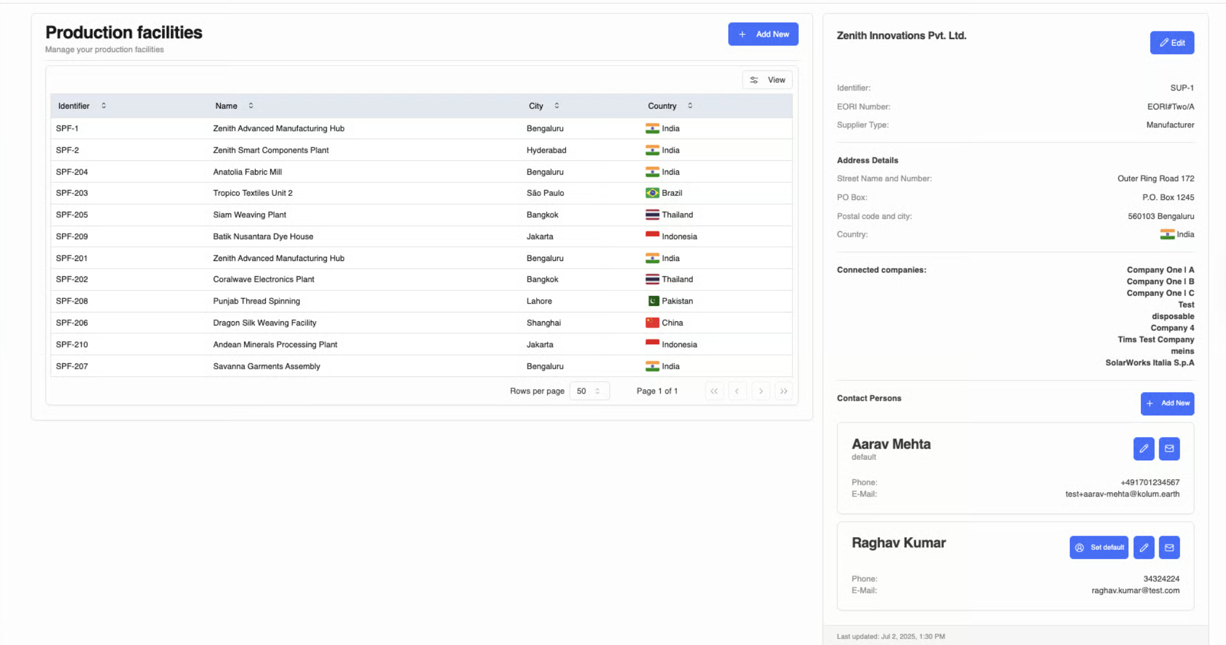This screenshot has width=1226, height=645.
Task: Sort table by Name column
Action: (234, 106)
